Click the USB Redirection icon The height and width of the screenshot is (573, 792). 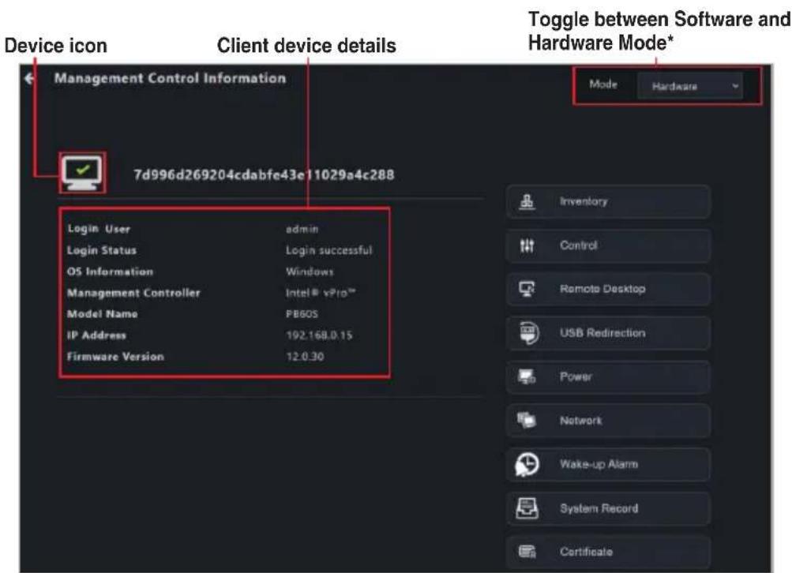click(x=528, y=333)
